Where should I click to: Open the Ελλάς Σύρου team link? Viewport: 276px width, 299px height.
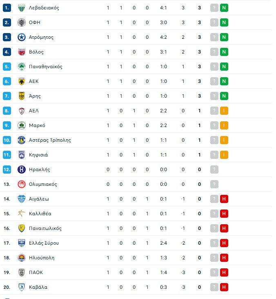[x=44, y=243]
